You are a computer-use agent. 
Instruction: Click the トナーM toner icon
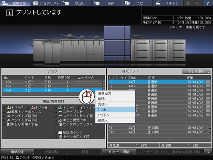coord(33,107)
